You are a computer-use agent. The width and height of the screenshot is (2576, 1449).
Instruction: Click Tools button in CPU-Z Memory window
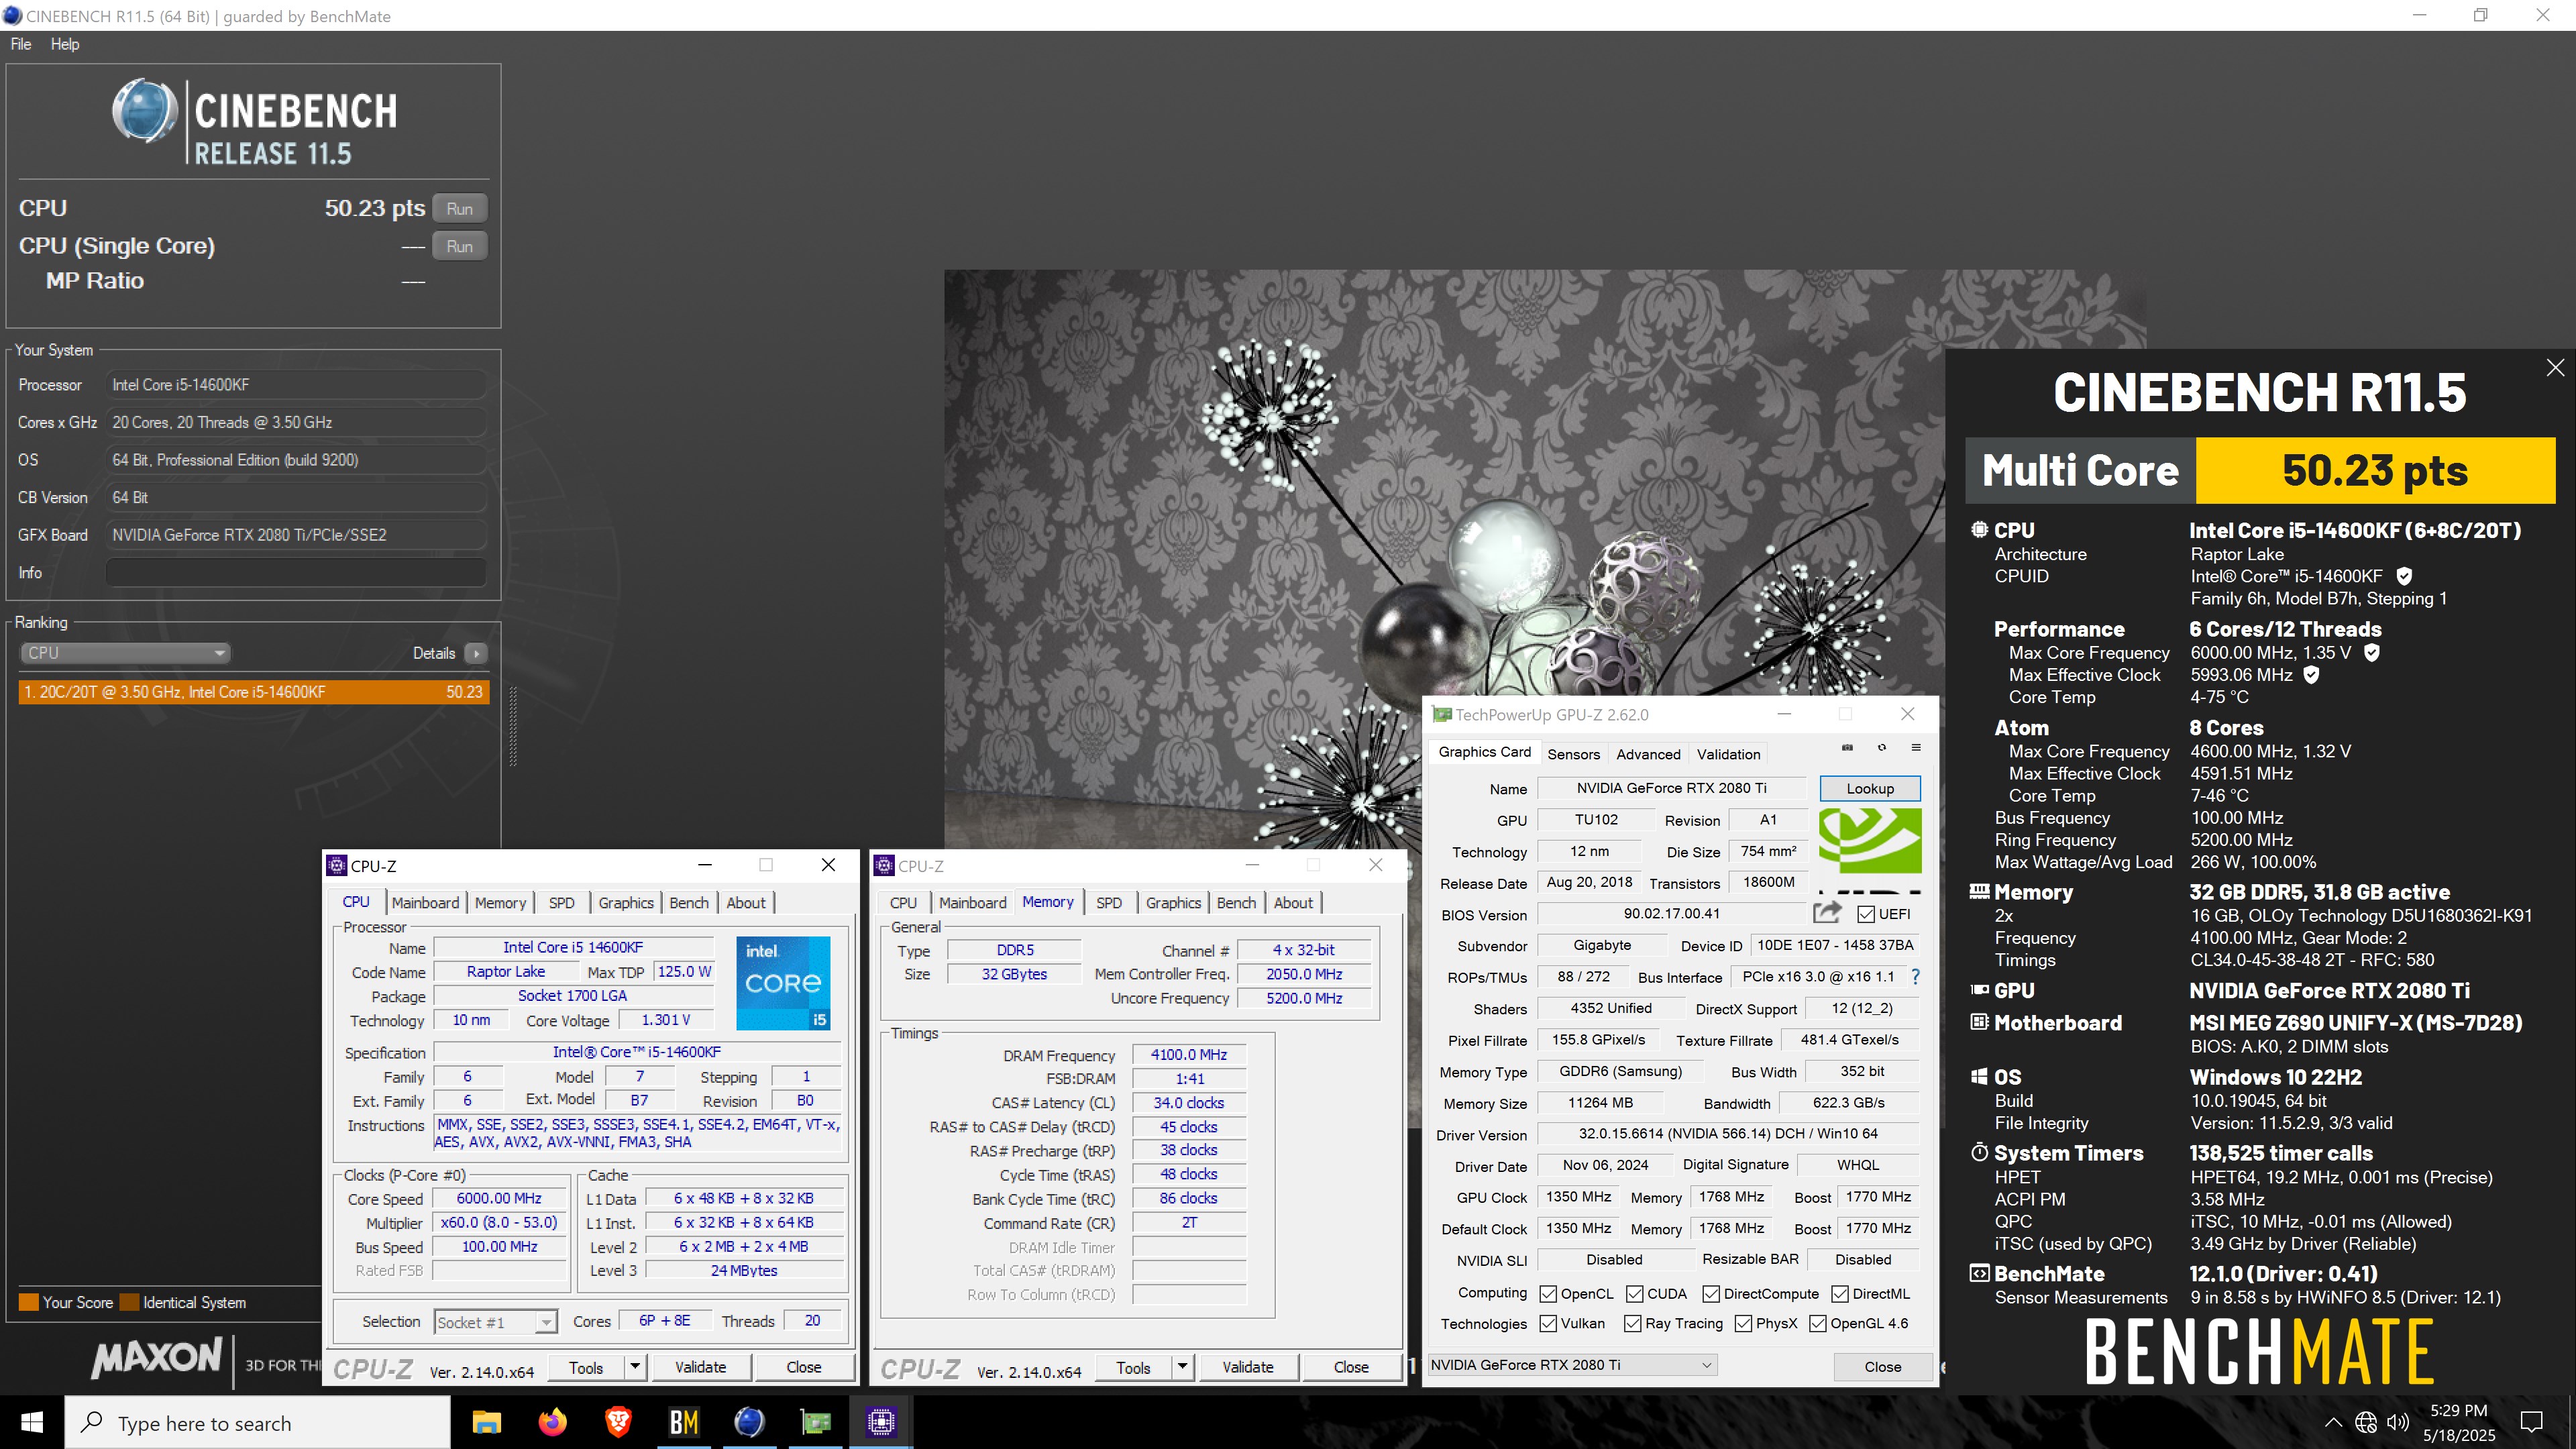[1133, 1367]
